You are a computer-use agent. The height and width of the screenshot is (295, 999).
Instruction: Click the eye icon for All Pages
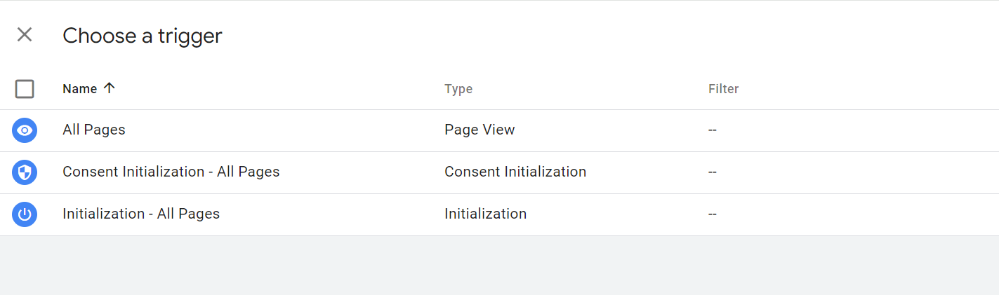click(25, 130)
